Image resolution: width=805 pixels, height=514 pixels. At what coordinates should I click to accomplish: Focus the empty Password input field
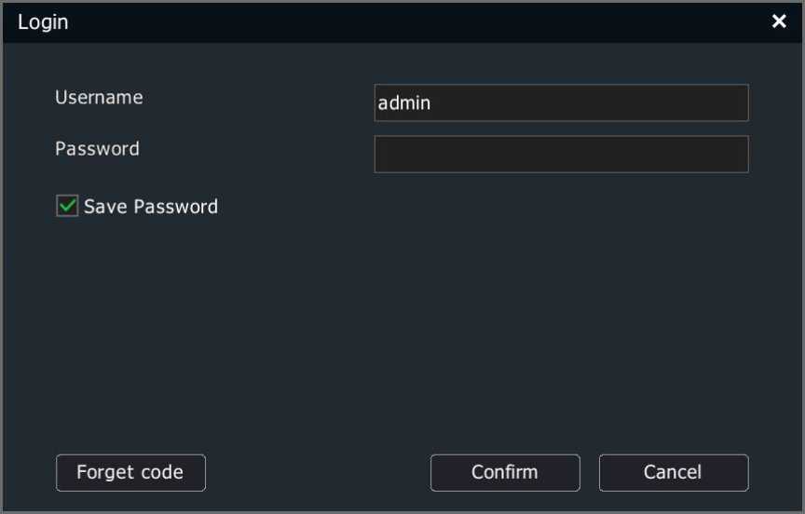(561, 154)
